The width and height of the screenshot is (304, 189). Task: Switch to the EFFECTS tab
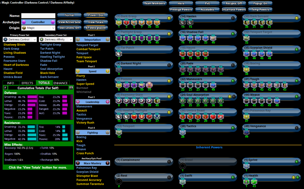(x=27, y=83)
